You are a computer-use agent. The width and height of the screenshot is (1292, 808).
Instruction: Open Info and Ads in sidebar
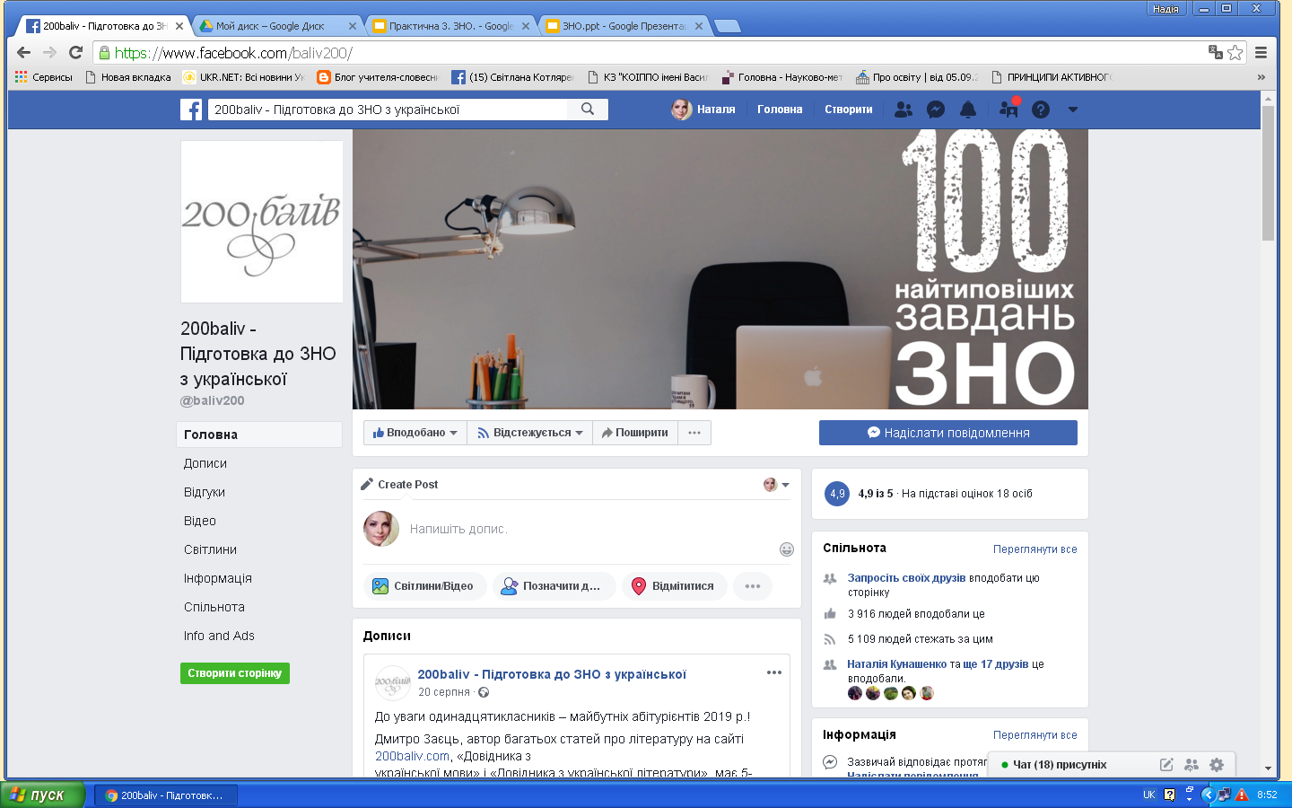[219, 636]
